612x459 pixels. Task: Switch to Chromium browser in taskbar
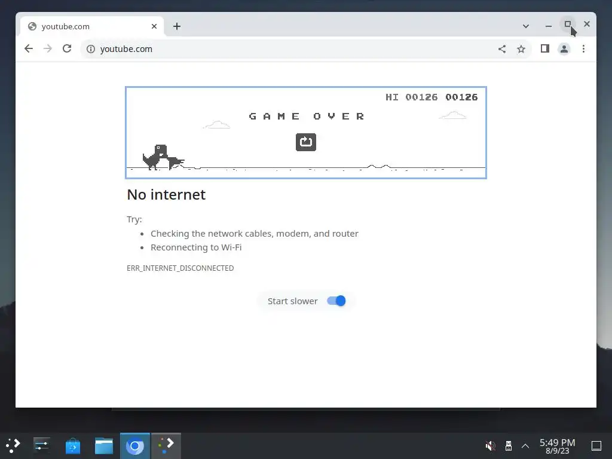pyautogui.click(x=135, y=446)
